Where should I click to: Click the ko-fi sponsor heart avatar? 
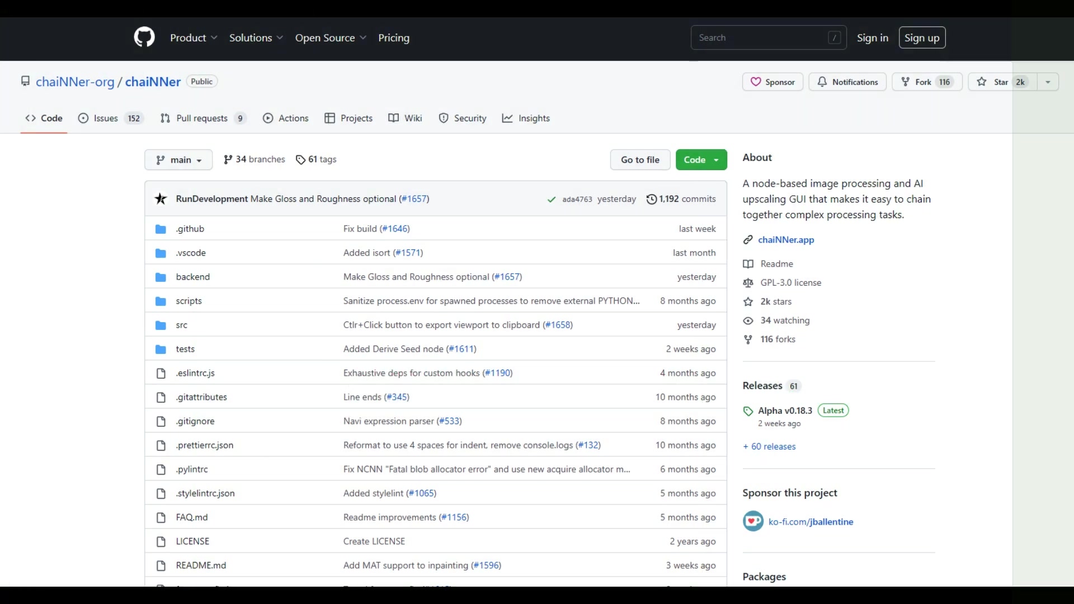click(x=753, y=521)
